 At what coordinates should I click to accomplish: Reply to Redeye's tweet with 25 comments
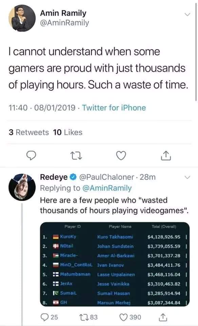(x=49, y=317)
